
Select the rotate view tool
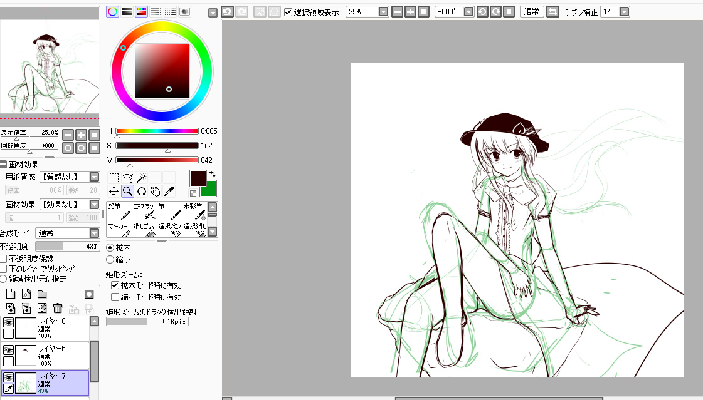click(142, 192)
